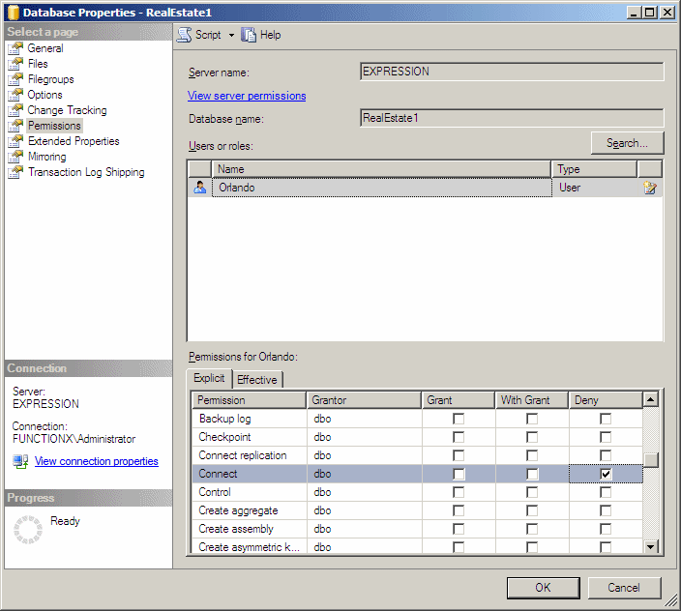The height and width of the screenshot is (611, 681).
Task: Switch to the Effective tab
Action: (257, 380)
